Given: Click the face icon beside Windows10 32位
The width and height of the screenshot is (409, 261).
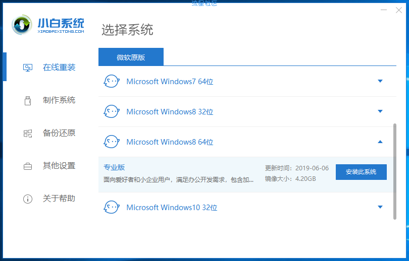Looking at the screenshot, I should coord(112,208).
